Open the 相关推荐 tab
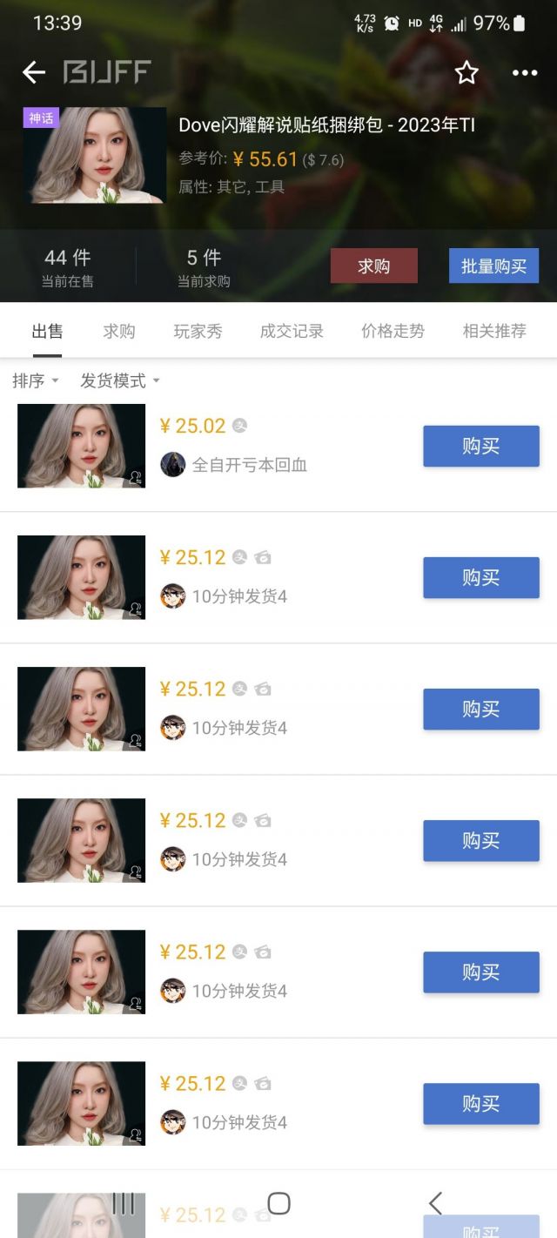Viewport: 557px width, 1238px height. (494, 331)
